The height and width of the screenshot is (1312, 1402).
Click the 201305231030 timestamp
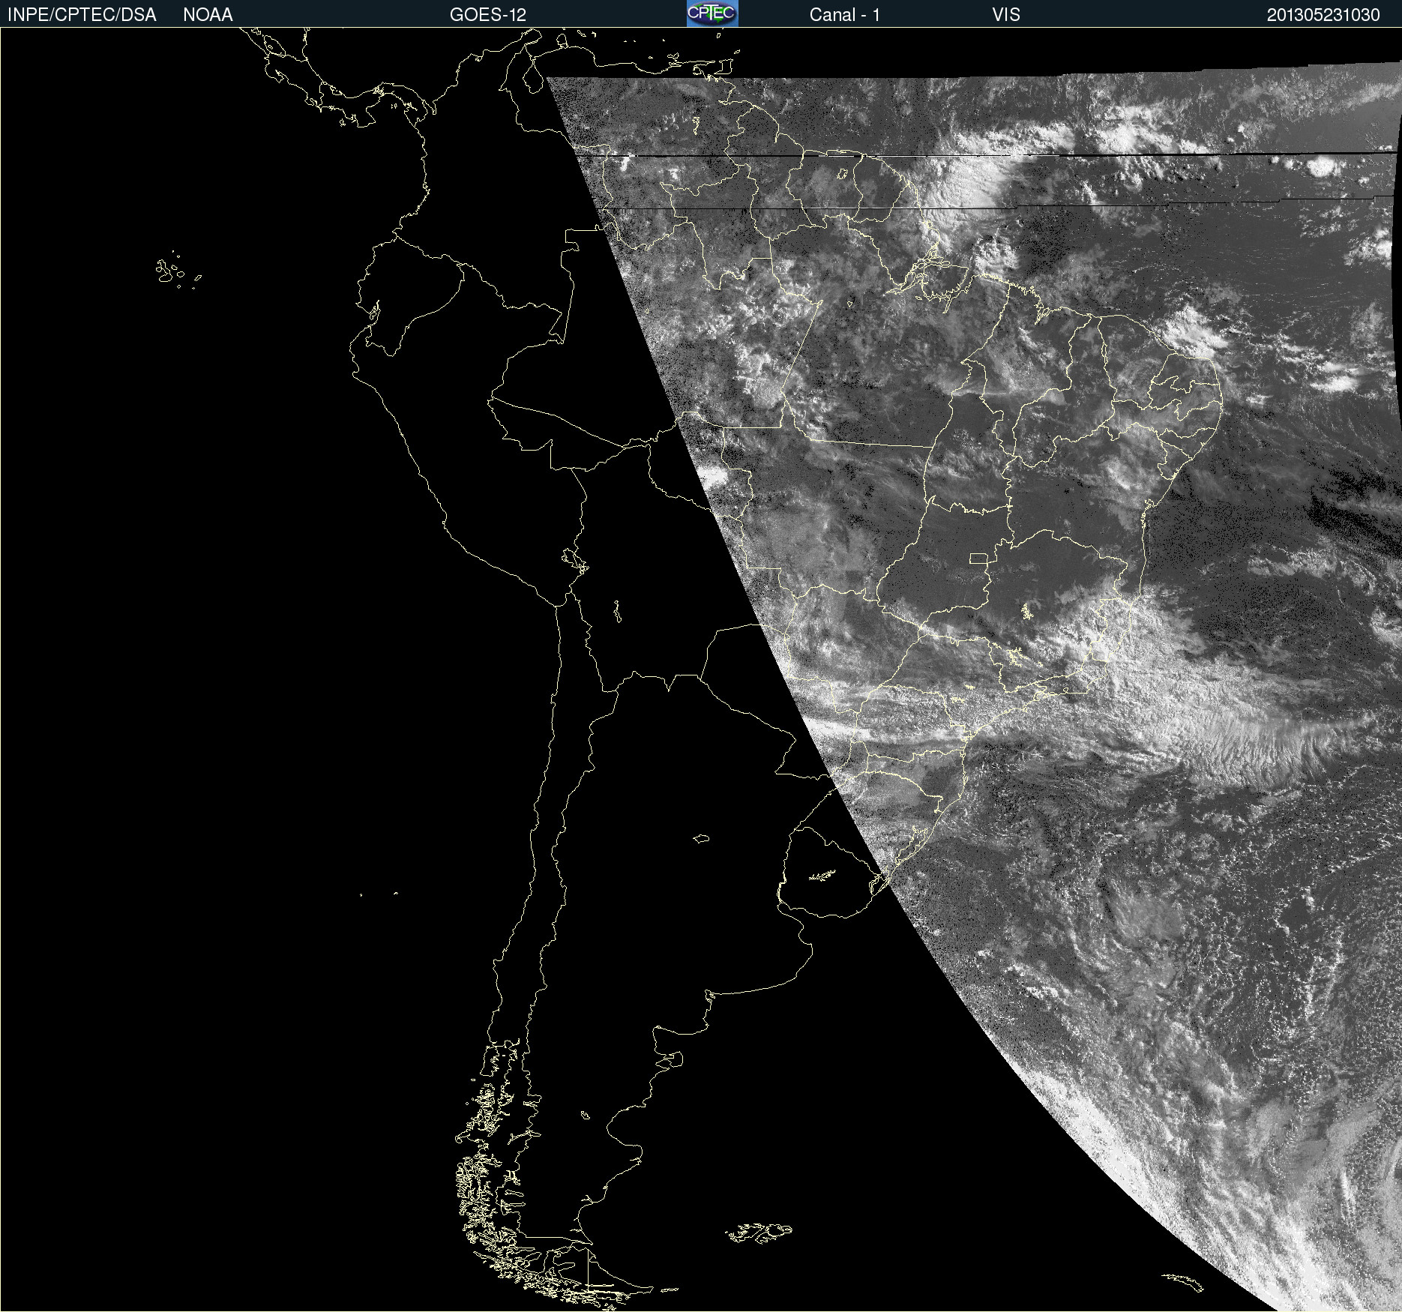pyautogui.click(x=1323, y=15)
